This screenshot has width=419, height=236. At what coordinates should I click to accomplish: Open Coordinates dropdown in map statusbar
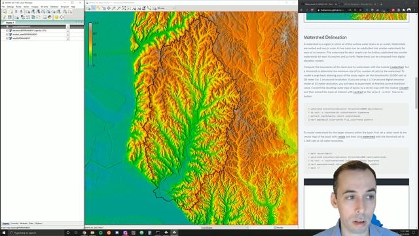[x=225, y=227]
